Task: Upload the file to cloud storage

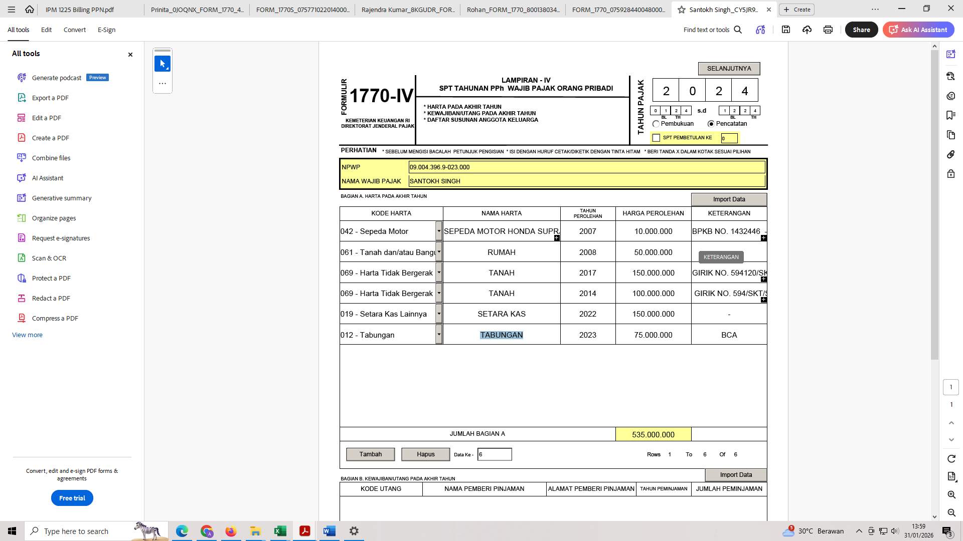Action: 807,30
